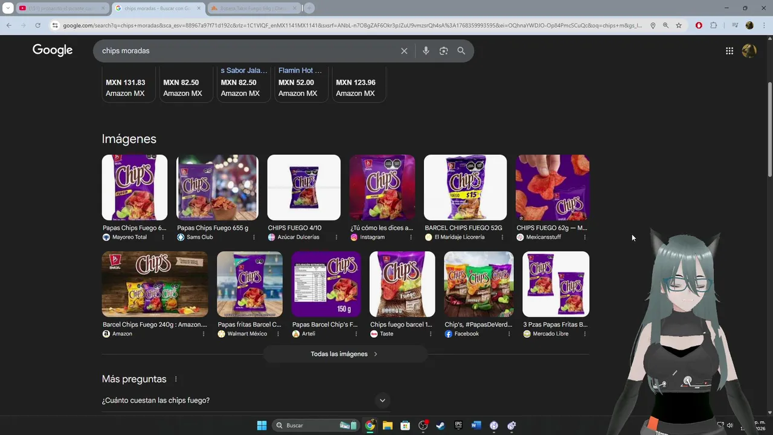Open hand holding chip Mexicansstuff thumbnail
Viewport: 773px width, 435px height.
[553, 187]
